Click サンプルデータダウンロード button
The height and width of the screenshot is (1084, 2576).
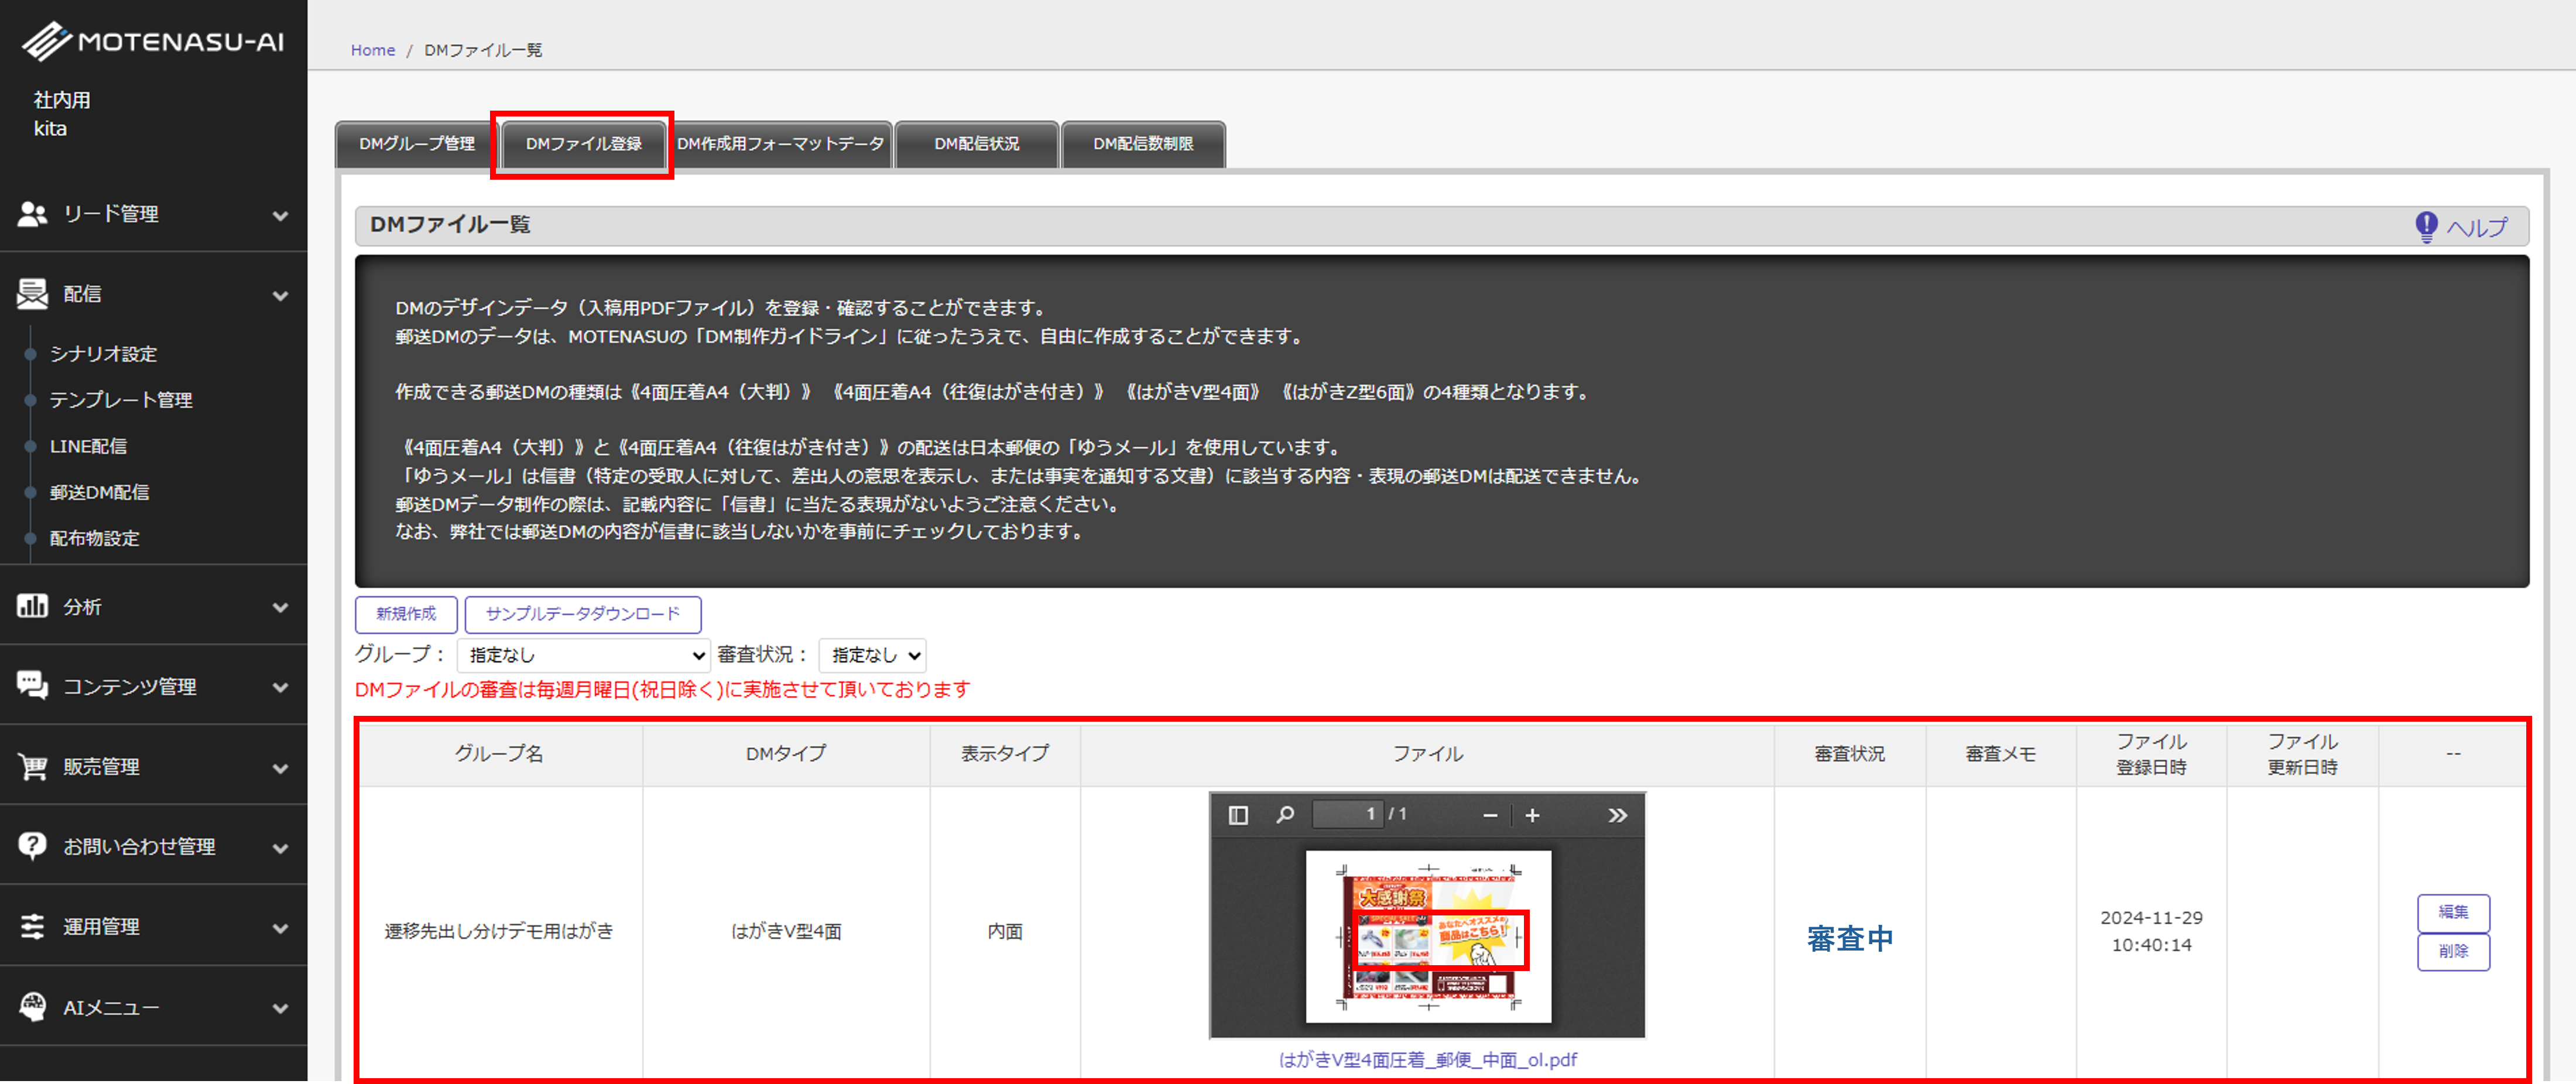(x=582, y=614)
